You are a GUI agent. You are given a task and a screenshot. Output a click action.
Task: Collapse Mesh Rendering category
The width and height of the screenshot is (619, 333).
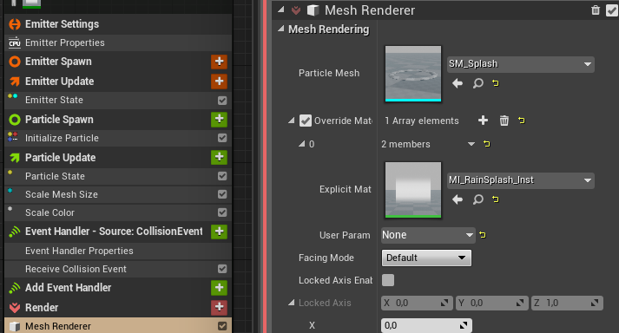[280, 29]
